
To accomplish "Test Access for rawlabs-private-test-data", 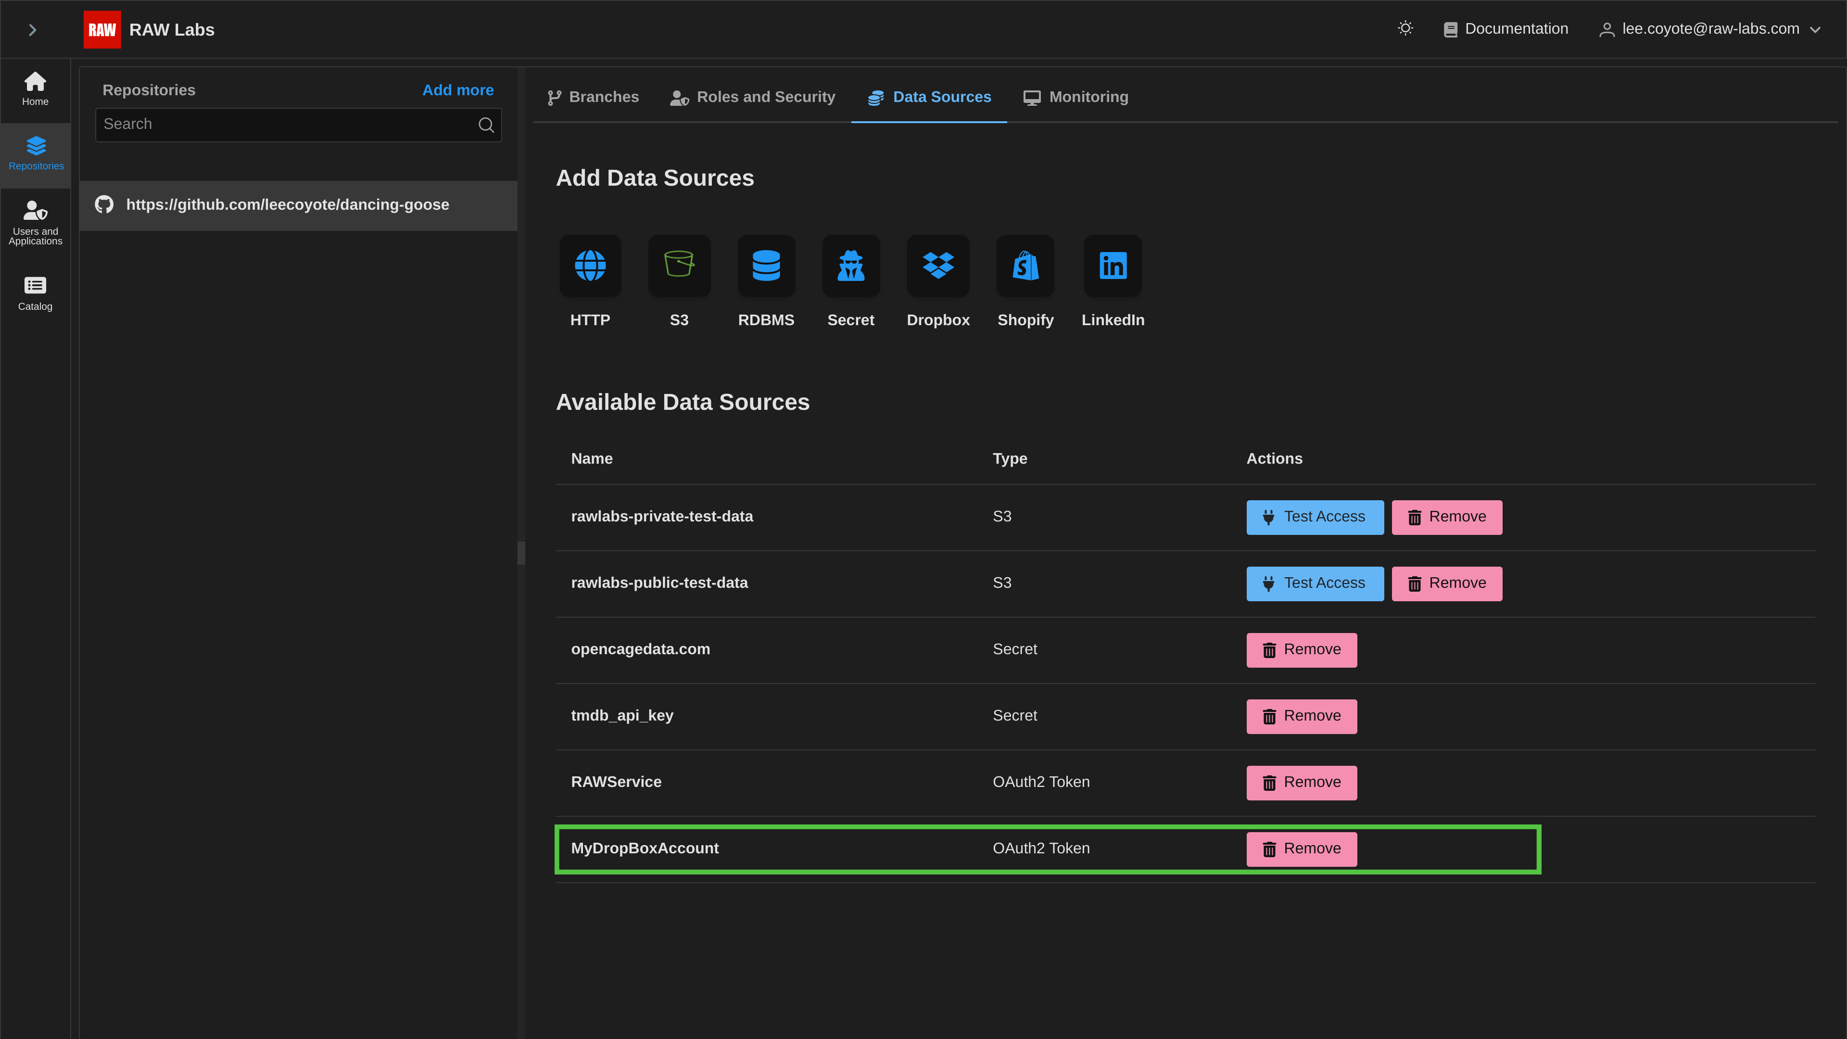I will (x=1315, y=517).
